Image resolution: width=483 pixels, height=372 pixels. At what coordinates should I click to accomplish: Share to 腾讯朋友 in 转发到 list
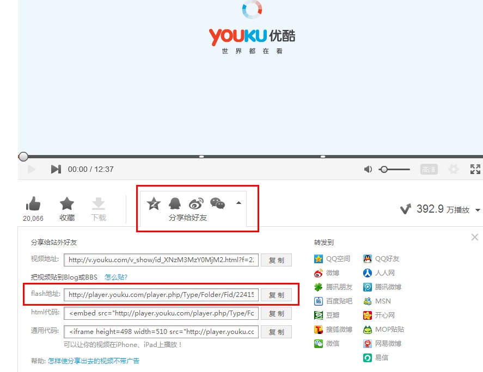(x=333, y=287)
